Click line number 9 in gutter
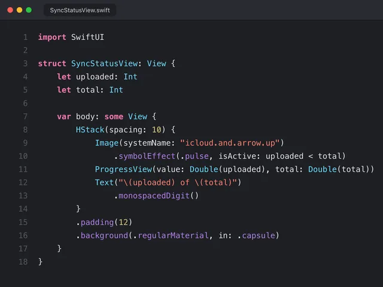The image size is (383, 287). 25,143
